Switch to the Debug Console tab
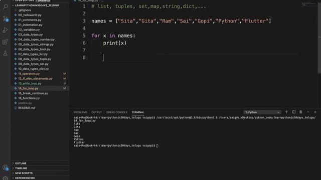The width and height of the screenshot is (321, 180). point(116,112)
